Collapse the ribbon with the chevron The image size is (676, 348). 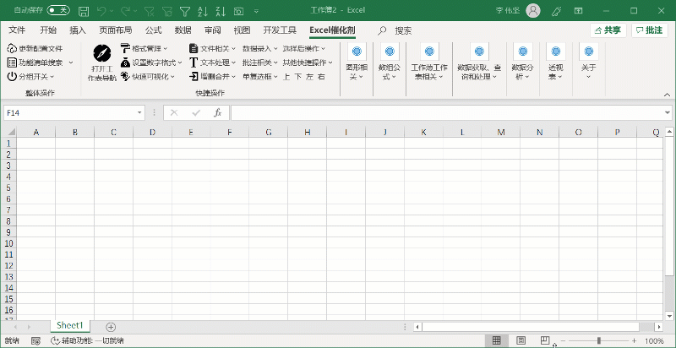click(668, 95)
